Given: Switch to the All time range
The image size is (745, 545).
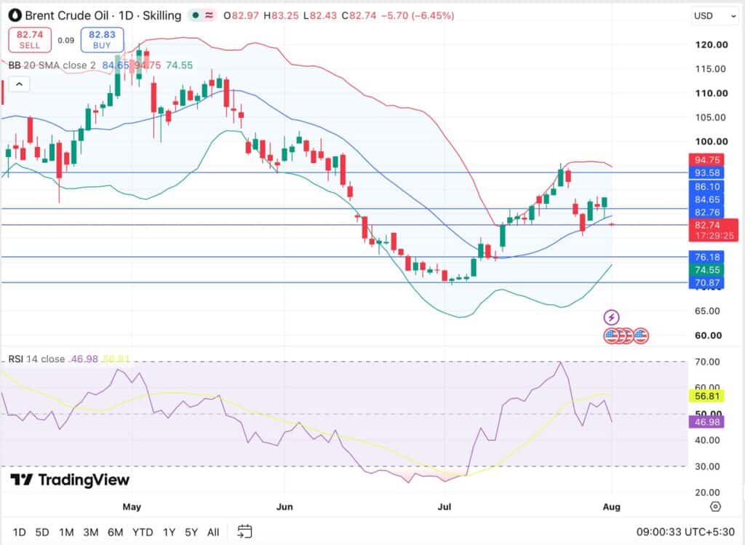Looking at the screenshot, I should coord(213,532).
